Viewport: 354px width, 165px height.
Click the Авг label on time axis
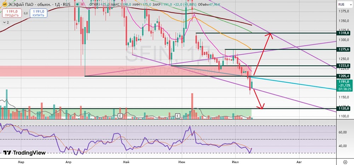click(x=299, y=161)
